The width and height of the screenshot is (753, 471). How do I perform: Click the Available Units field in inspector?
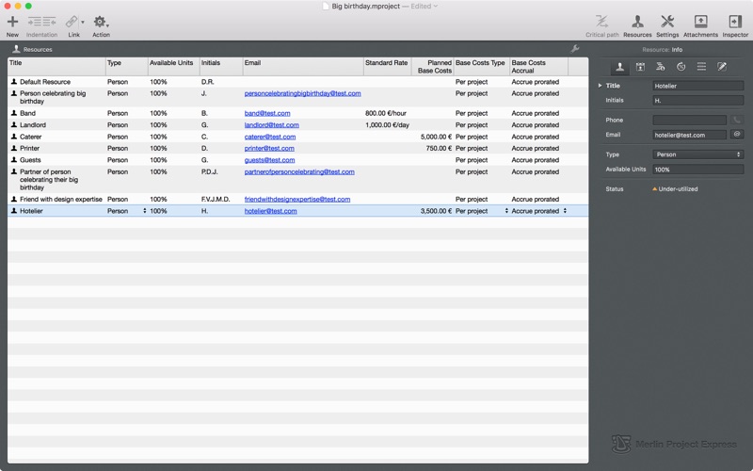[697, 170]
